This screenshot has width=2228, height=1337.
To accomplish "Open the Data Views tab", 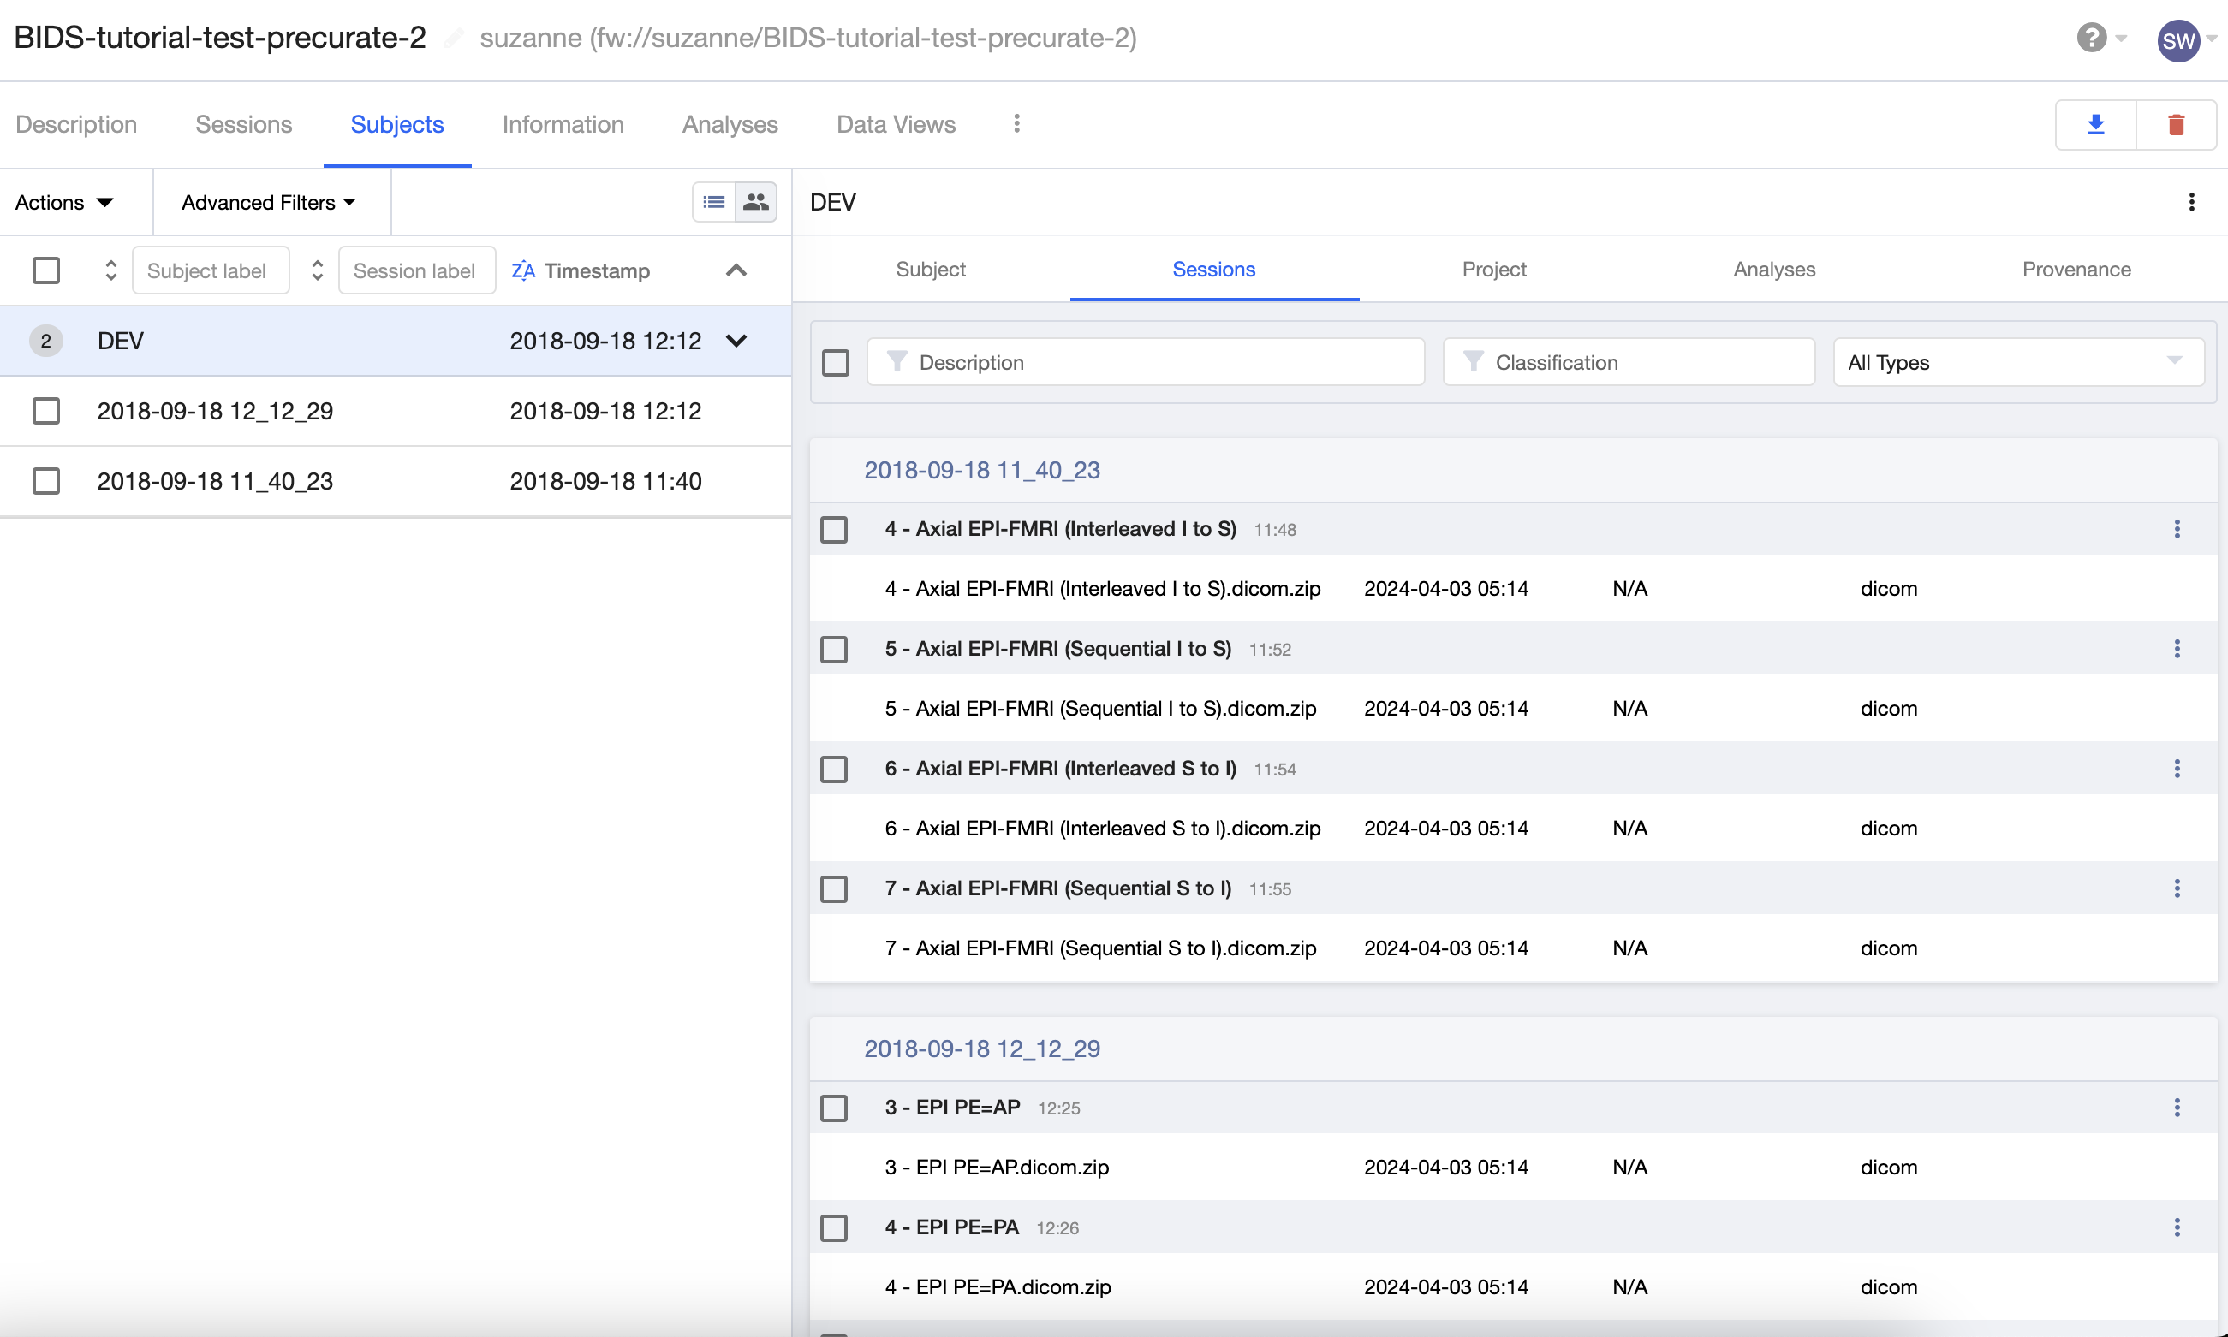I will (x=896, y=124).
